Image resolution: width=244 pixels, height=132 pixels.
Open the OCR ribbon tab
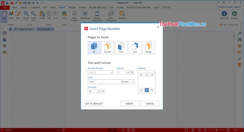click(112, 7)
